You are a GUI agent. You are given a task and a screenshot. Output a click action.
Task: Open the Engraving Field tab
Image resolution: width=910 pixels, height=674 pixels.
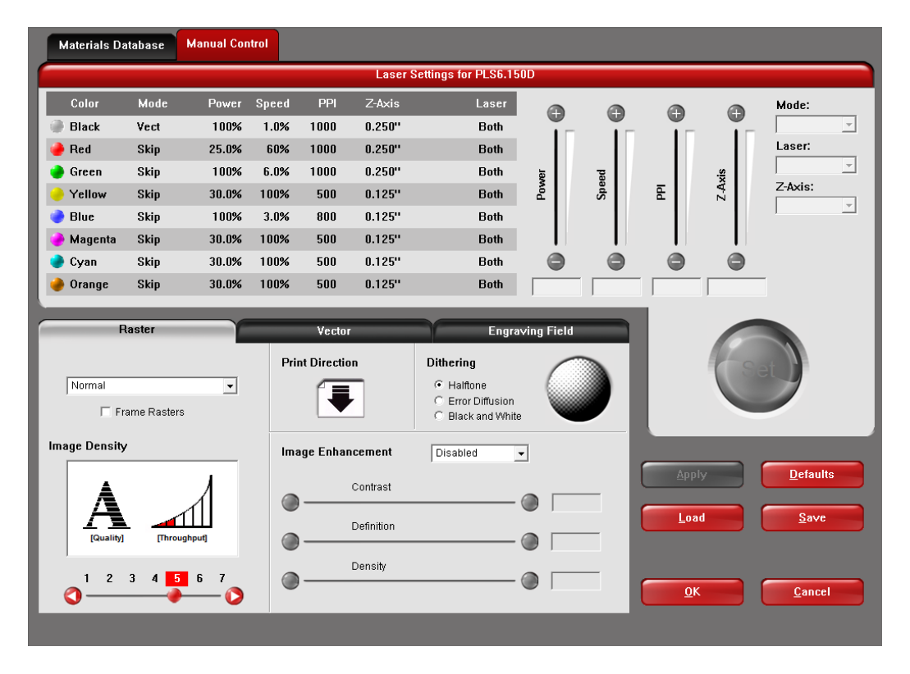(530, 331)
